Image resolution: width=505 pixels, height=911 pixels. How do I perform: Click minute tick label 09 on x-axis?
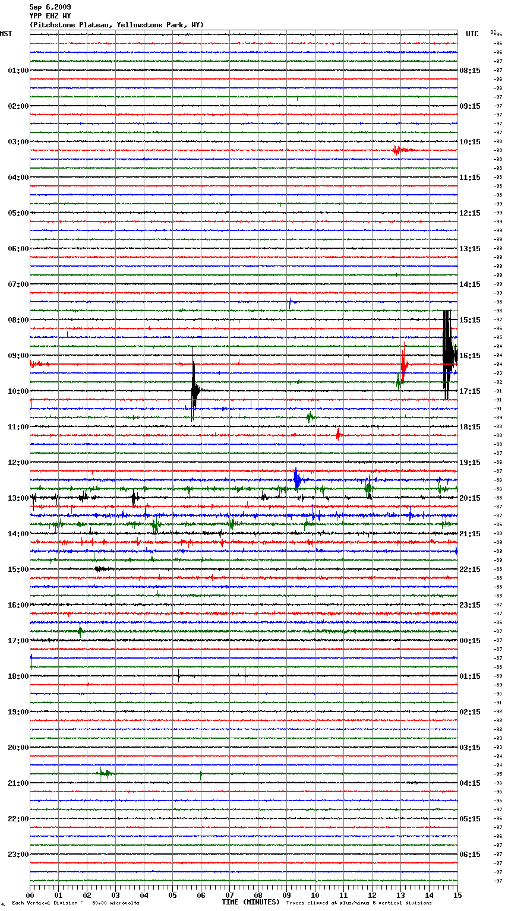point(286,895)
